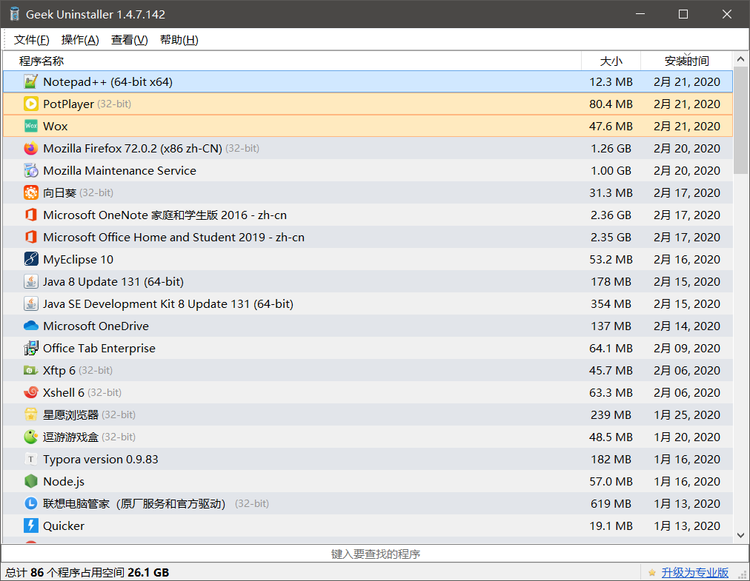Image resolution: width=750 pixels, height=581 pixels.
Task: Click the MyEclipse 10 icon
Action: [31, 260]
